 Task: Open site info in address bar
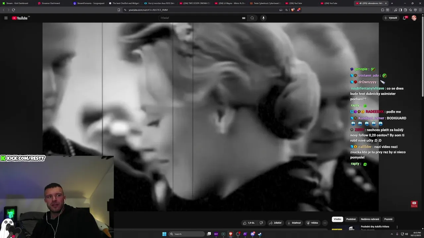[x=125, y=10]
